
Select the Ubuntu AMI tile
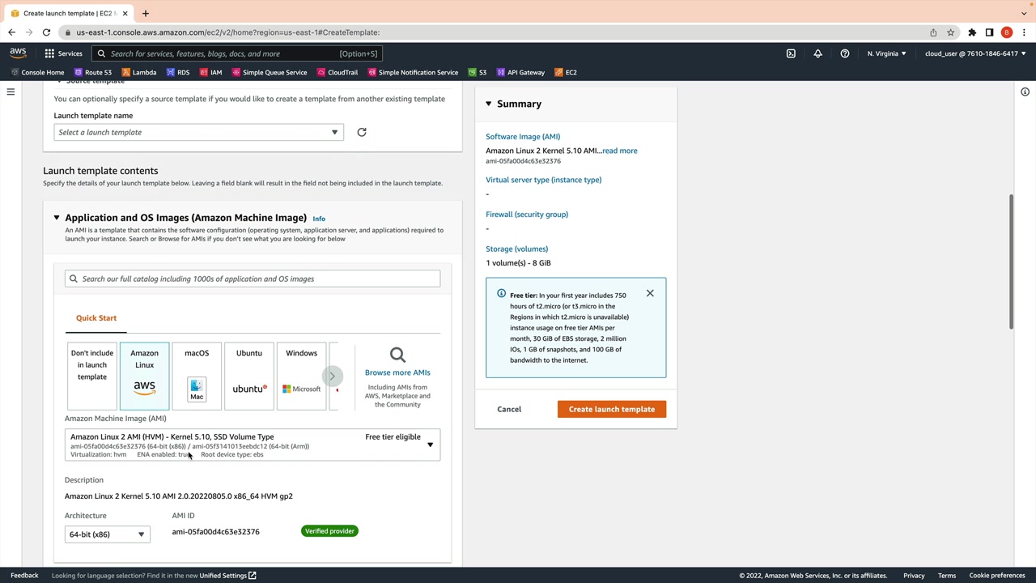tap(249, 377)
